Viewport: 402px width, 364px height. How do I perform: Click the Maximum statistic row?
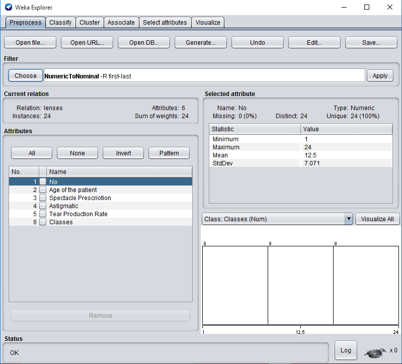click(301, 147)
